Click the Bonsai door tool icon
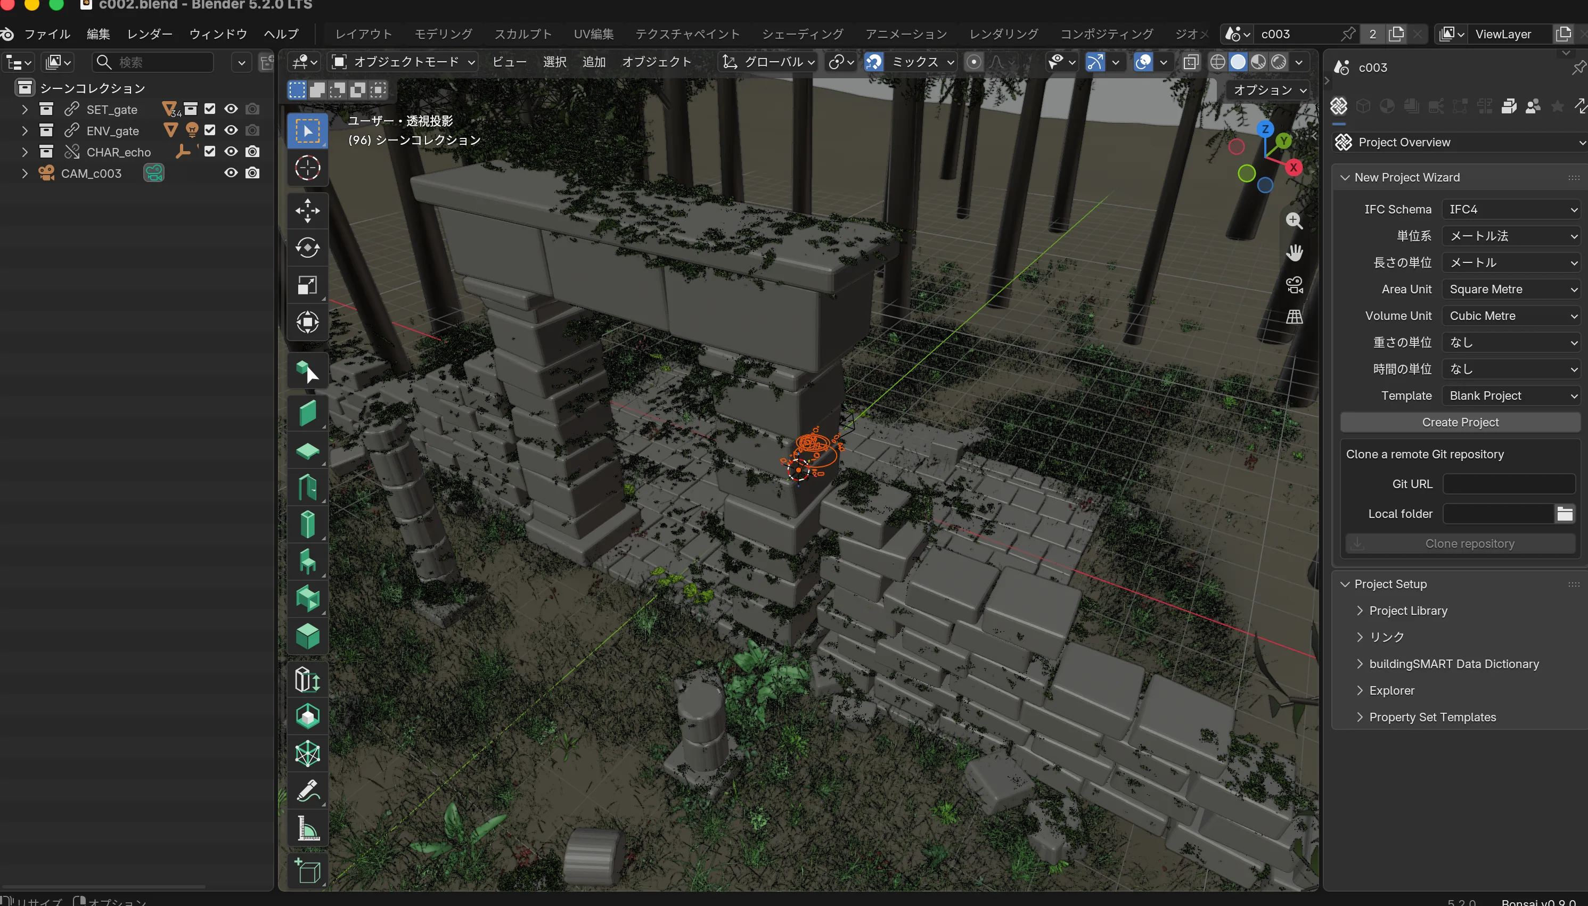1588x906 pixels. click(x=307, y=488)
